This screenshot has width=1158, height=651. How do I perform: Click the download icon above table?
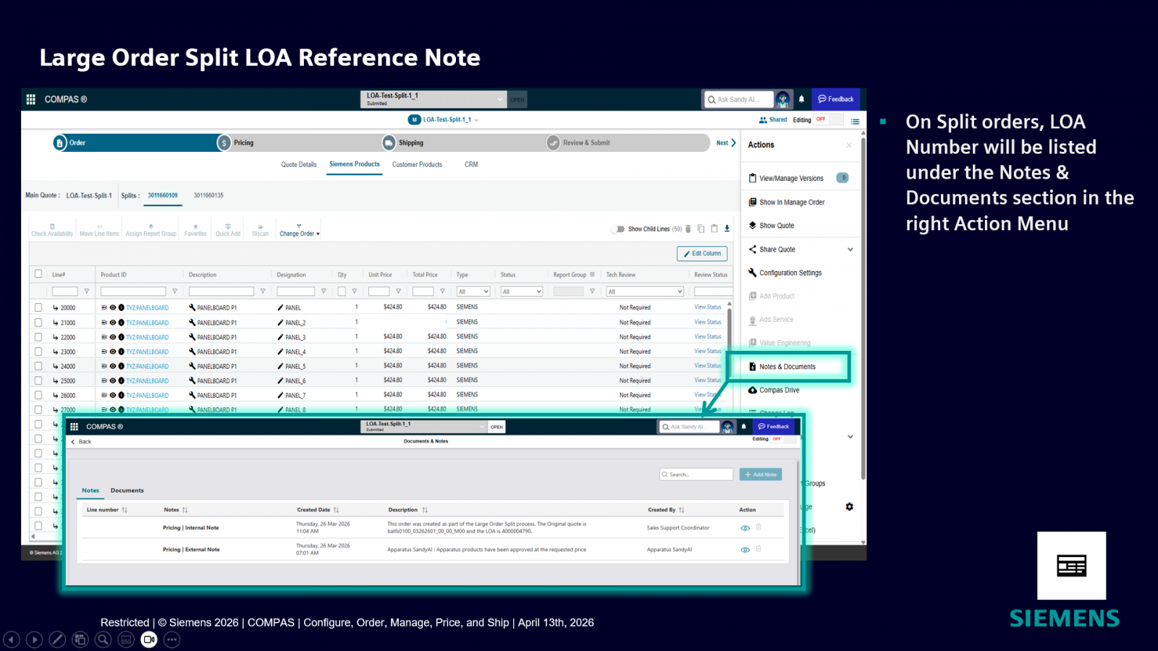[727, 229]
